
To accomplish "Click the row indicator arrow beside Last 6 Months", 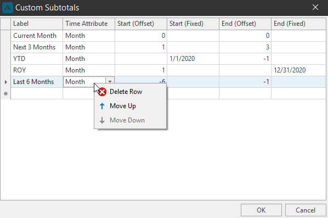I will pos(5,82).
